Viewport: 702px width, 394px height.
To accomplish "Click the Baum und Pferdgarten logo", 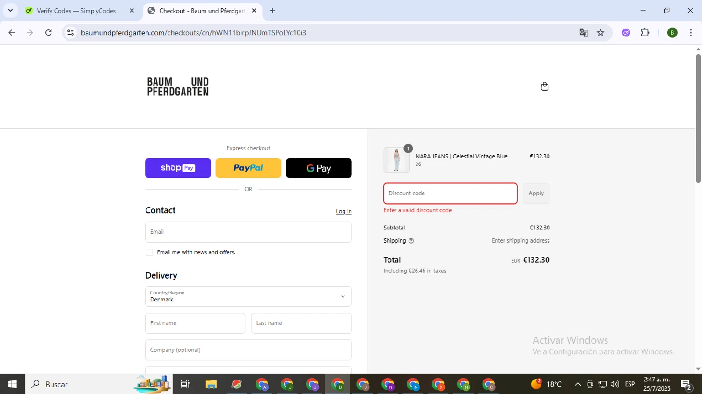I will (178, 86).
